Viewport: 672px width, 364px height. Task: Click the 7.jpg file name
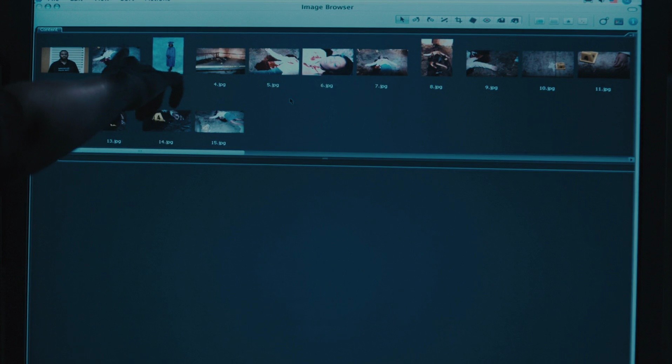(381, 86)
